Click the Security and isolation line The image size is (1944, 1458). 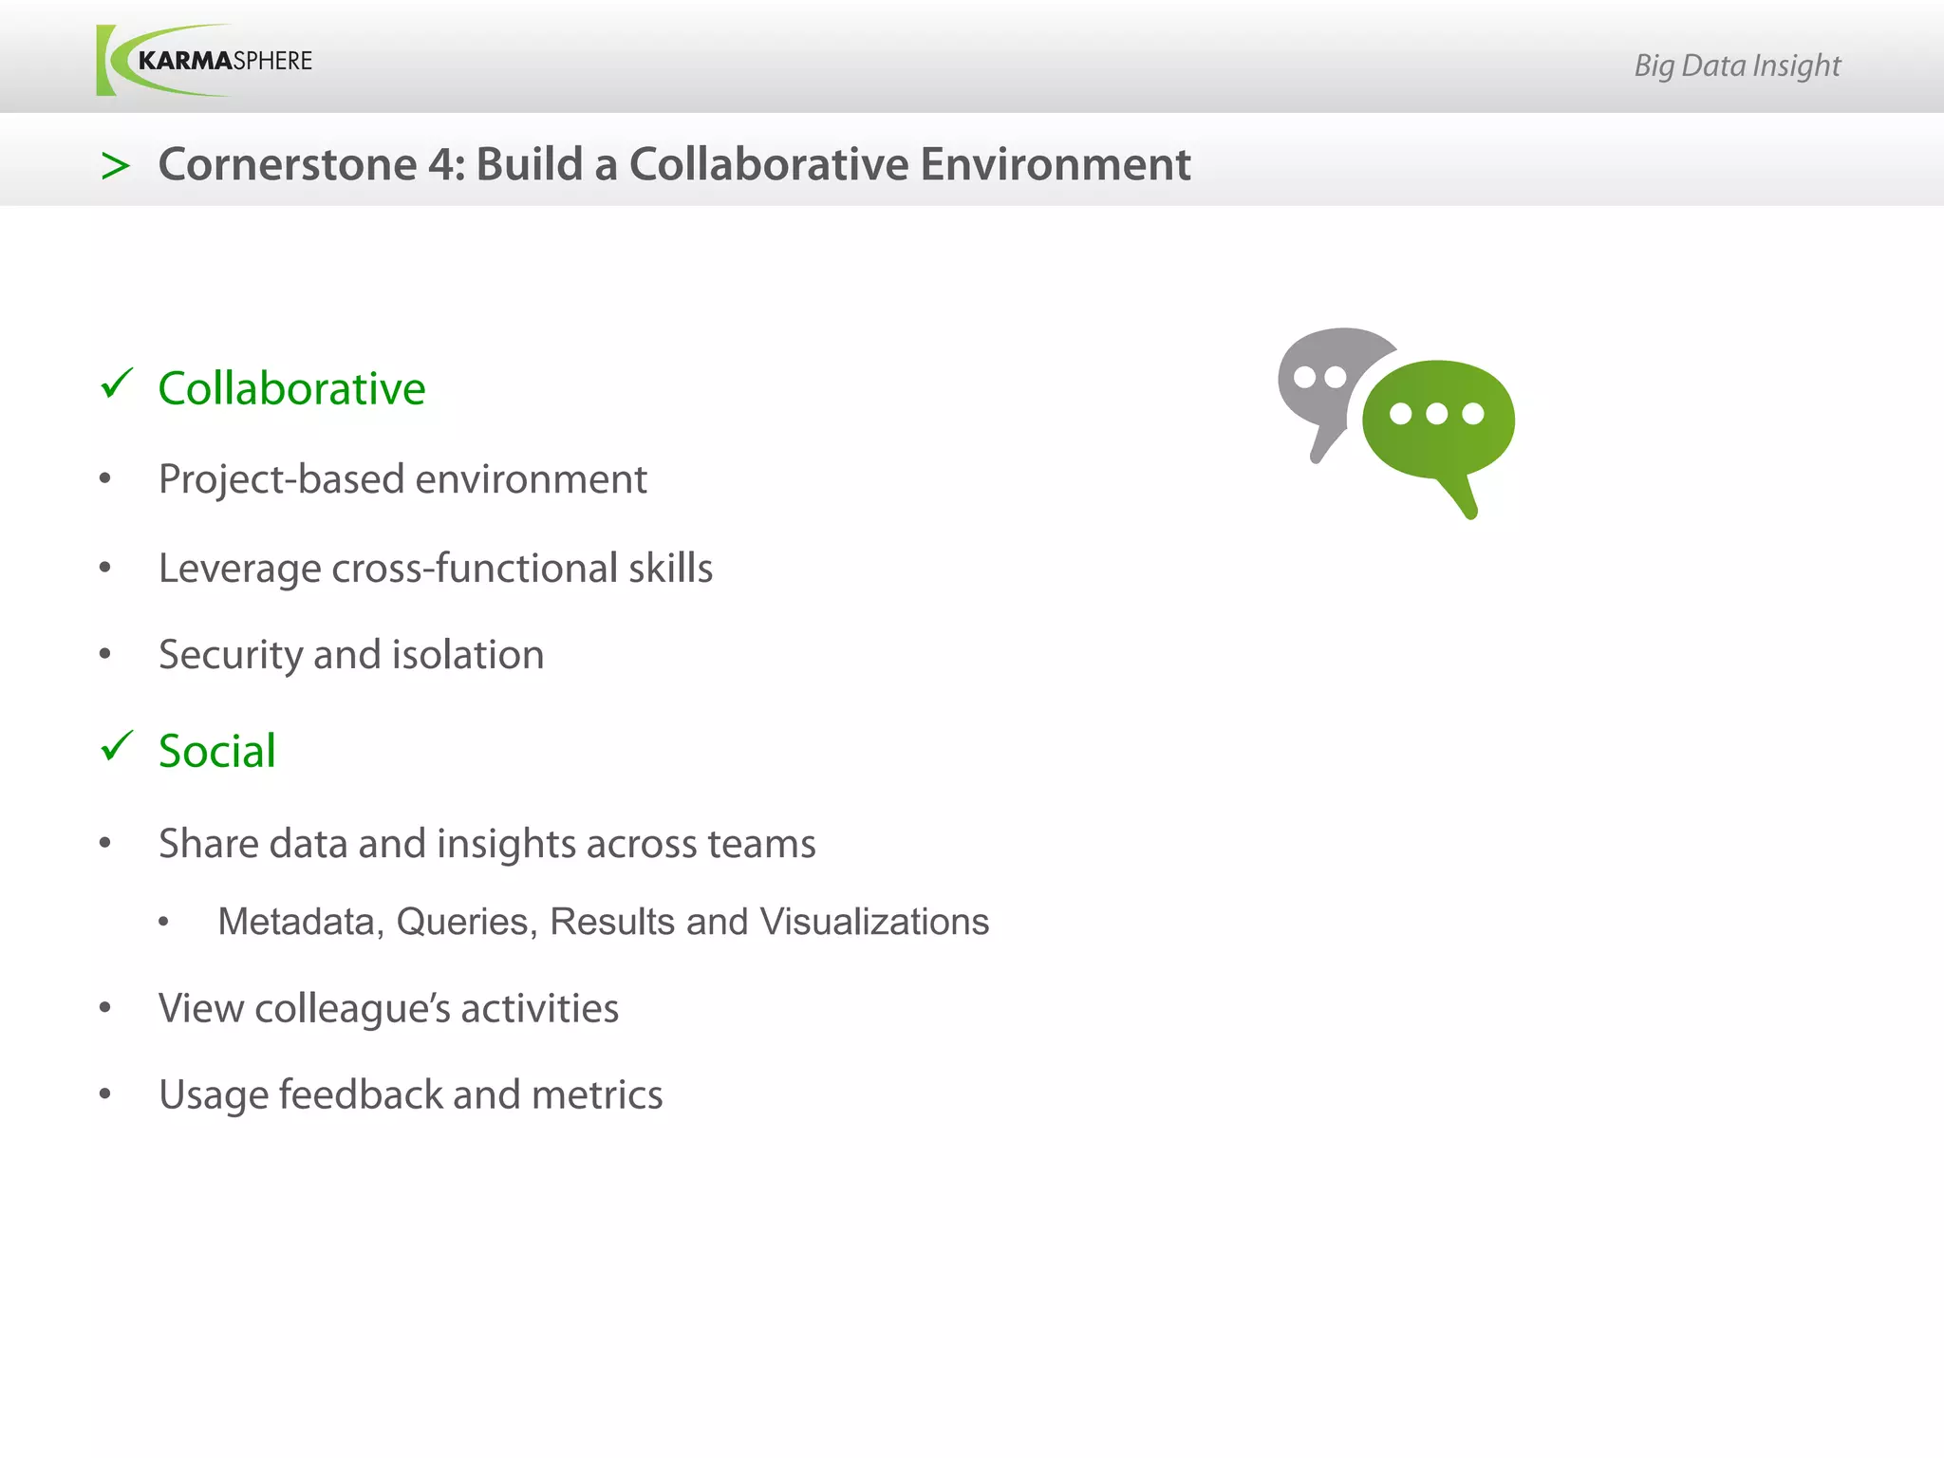pyautogui.click(x=351, y=655)
